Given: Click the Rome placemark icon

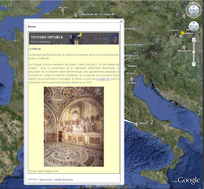Looking at the screenshot, I should (x=137, y=125).
